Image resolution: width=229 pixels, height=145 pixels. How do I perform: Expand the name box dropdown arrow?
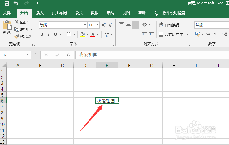pyautogui.click(x=28, y=55)
